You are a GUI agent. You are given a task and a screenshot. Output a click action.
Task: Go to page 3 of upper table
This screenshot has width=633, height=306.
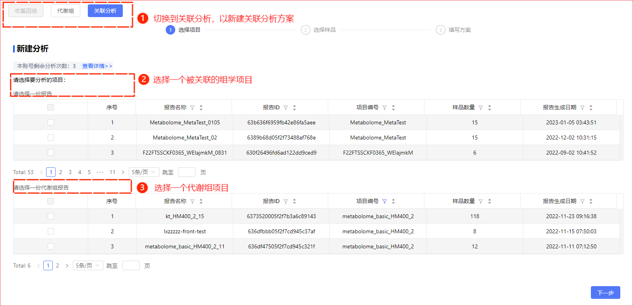pos(70,172)
